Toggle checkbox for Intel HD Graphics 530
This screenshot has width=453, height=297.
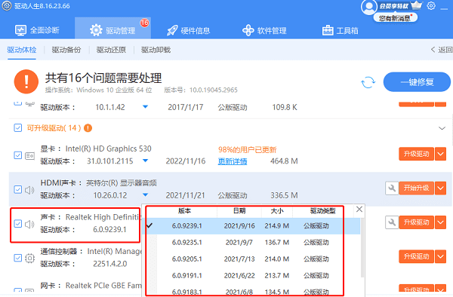(x=18, y=155)
